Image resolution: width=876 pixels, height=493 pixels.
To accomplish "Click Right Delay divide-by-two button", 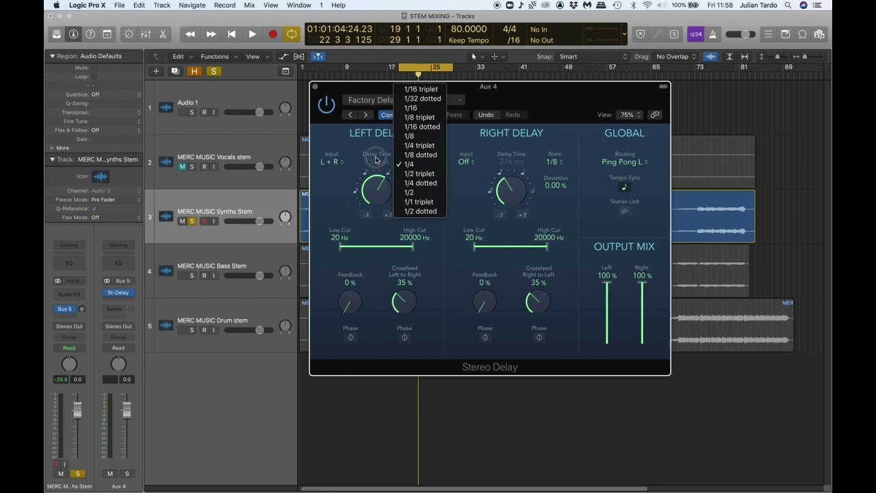I will click(502, 215).
